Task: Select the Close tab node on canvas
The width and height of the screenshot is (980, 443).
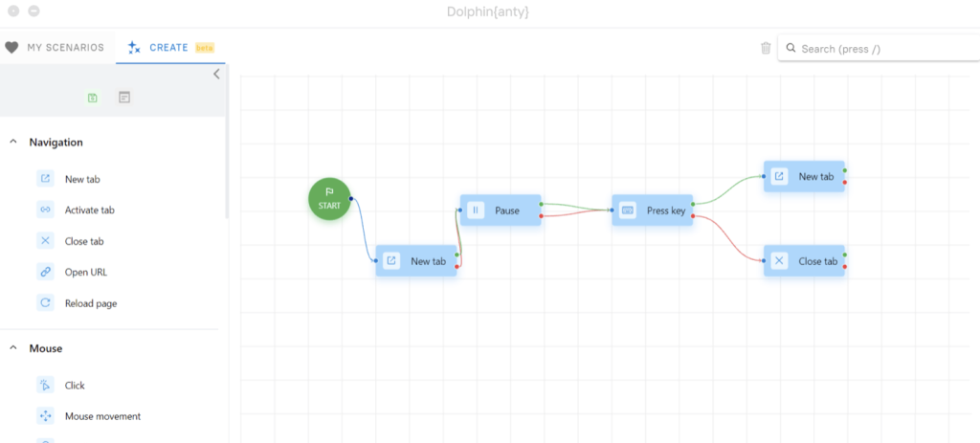Action: pos(805,261)
